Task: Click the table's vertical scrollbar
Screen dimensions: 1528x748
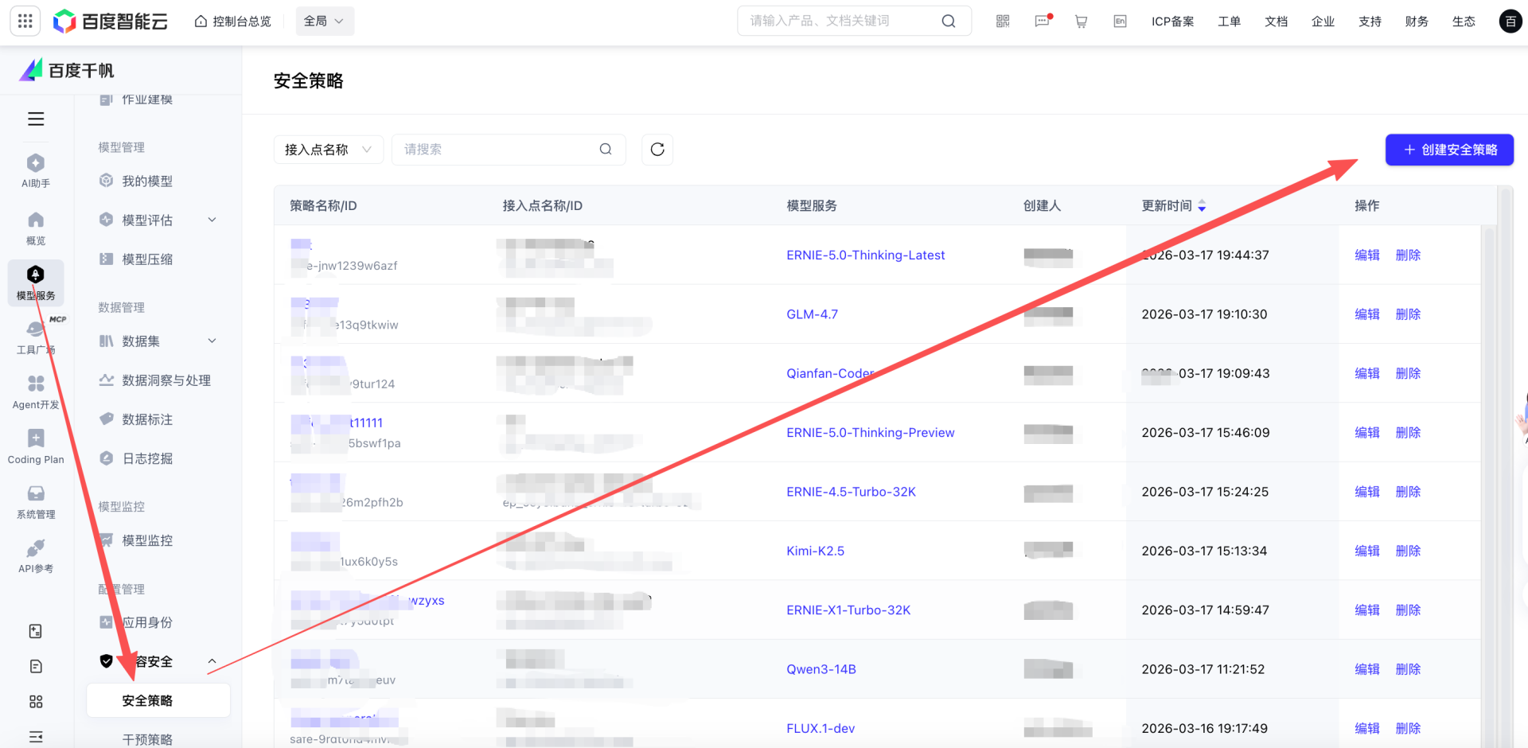Action: (x=1504, y=466)
